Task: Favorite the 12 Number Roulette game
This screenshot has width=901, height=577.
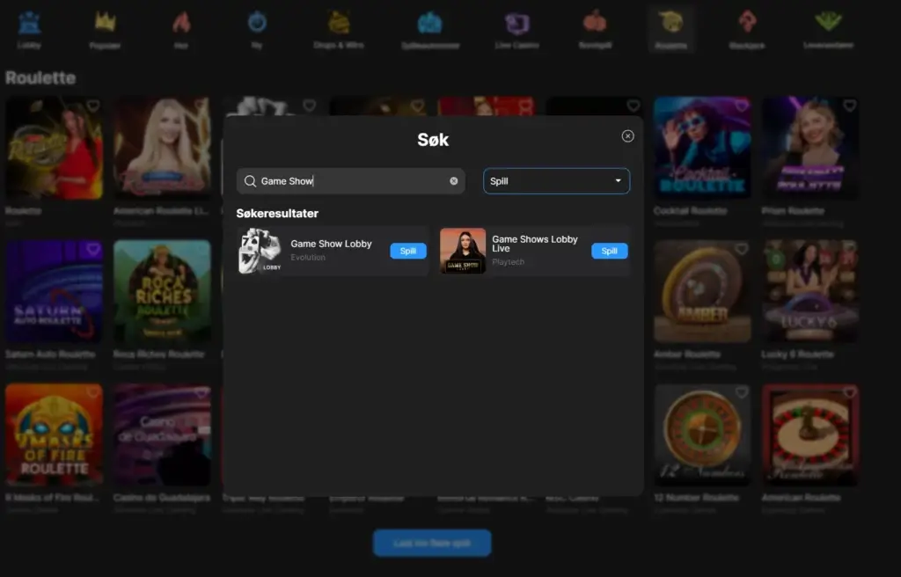Action: [741, 392]
